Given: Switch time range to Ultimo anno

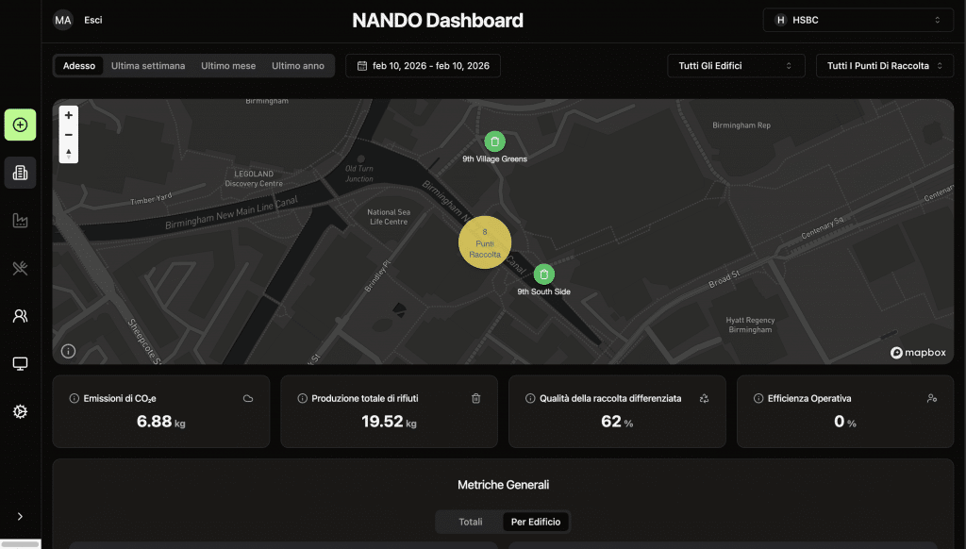Looking at the screenshot, I should pyautogui.click(x=298, y=66).
